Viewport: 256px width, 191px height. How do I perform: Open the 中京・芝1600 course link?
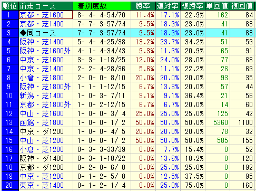coord(42,60)
